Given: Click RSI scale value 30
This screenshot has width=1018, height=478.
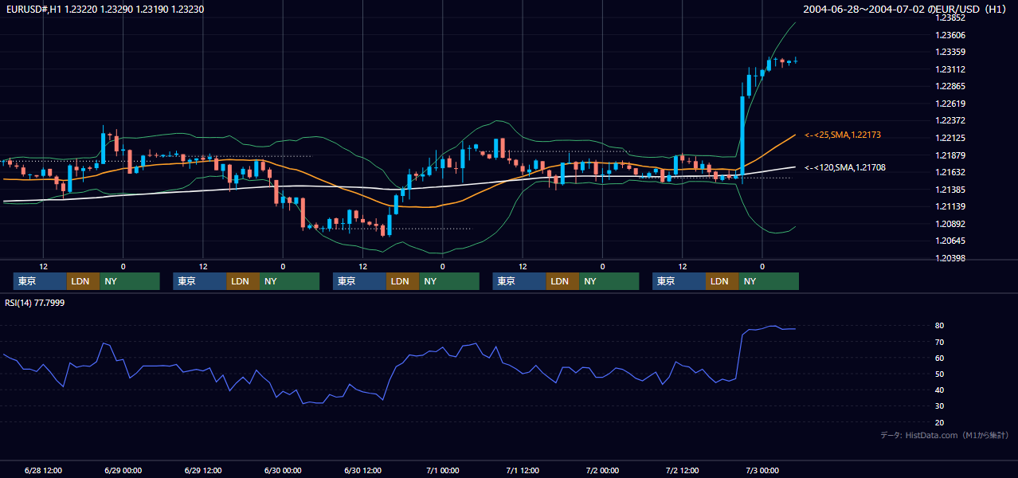Looking at the screenshot, I should coord(939,406).
